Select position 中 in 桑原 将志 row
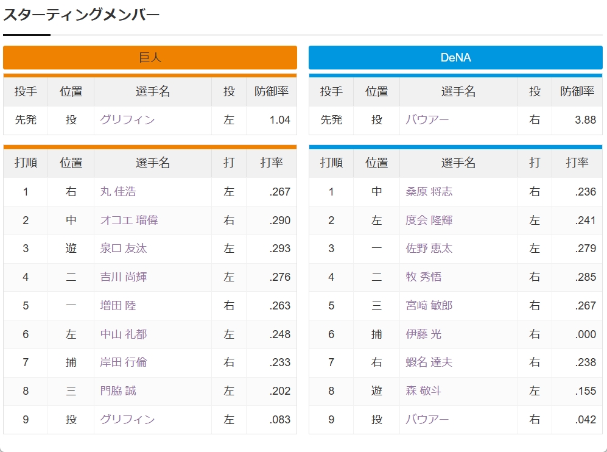The height and width of the screenshot is (452, 607). (377, 192)
